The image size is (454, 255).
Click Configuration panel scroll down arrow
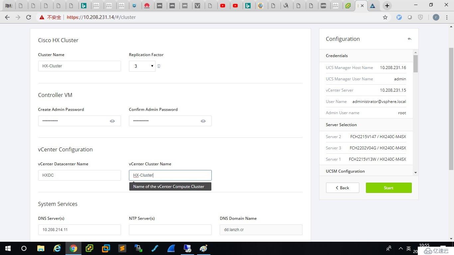point(415,173)
